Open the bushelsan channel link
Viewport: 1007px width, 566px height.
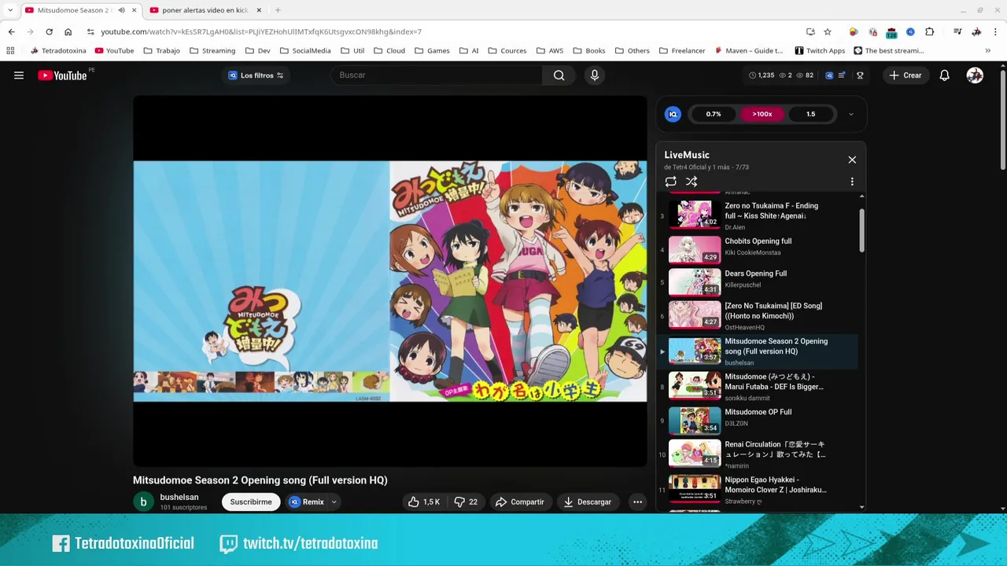179,497
